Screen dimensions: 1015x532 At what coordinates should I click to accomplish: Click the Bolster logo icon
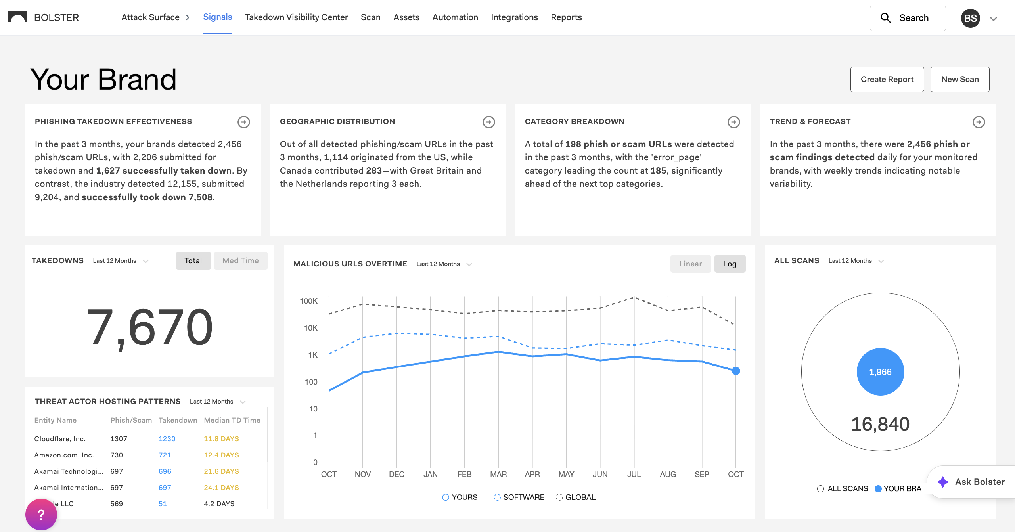[18, 17]
